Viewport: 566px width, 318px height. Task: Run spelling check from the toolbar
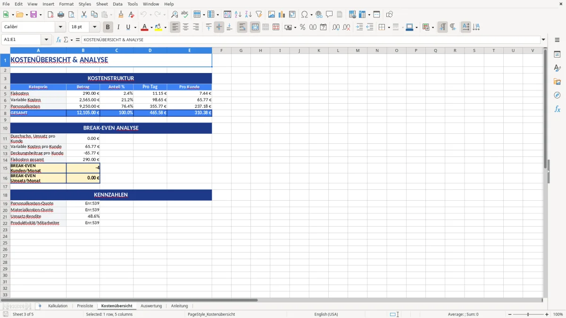[184, 14]
